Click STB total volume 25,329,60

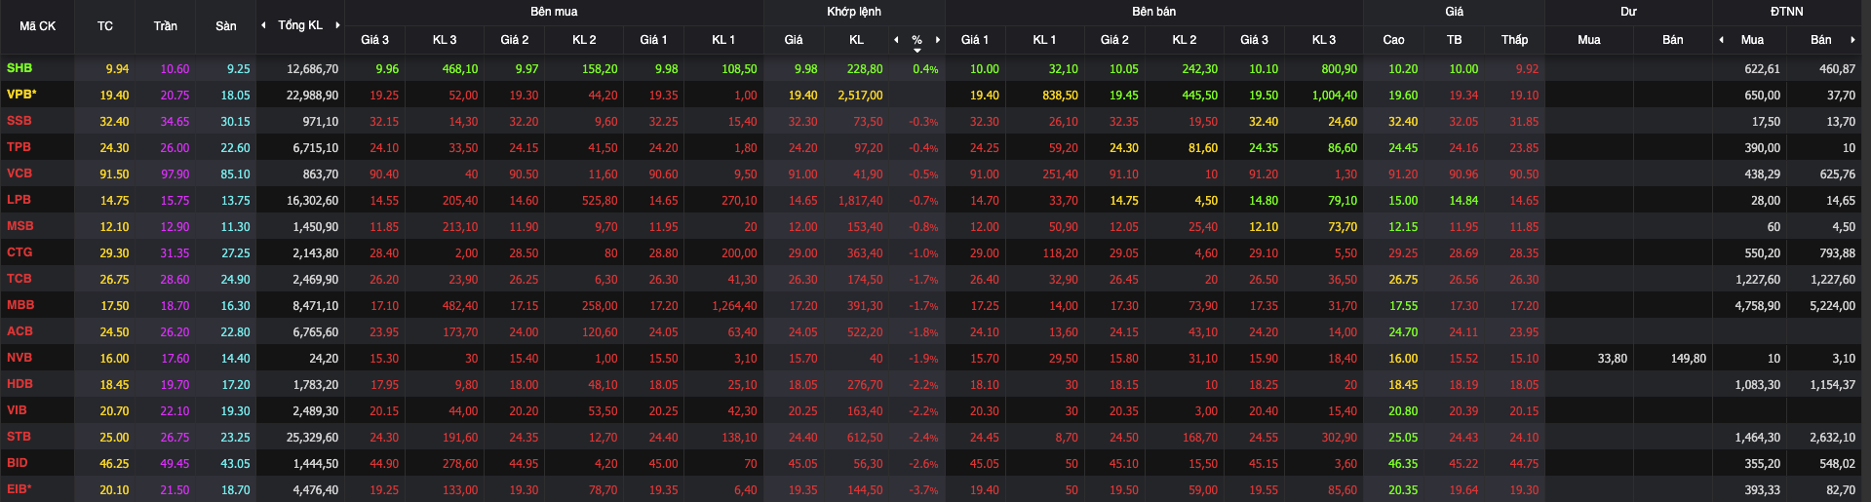(313, 438)
